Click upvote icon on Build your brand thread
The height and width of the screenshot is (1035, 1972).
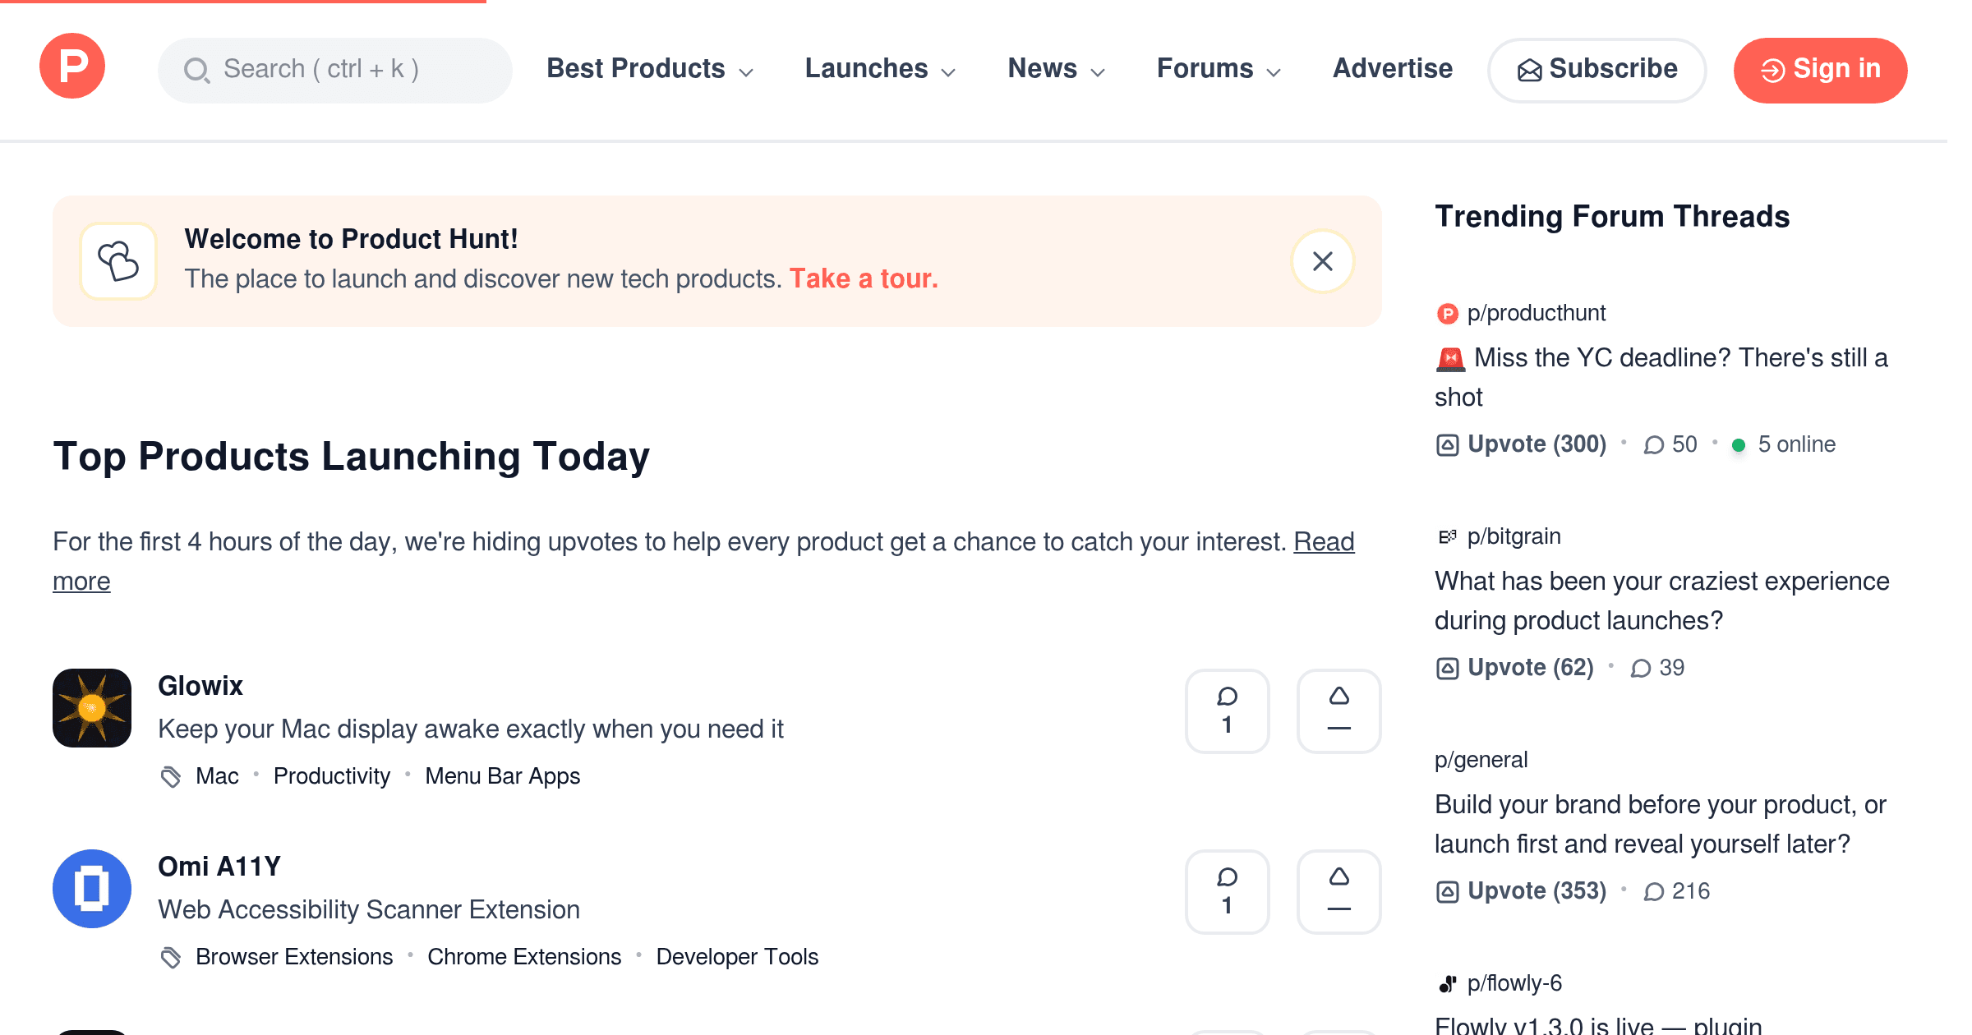pos(1447,892)
